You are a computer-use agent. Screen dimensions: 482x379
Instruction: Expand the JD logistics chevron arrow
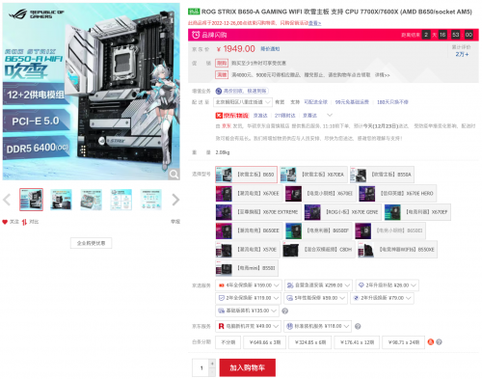(330, 115)
